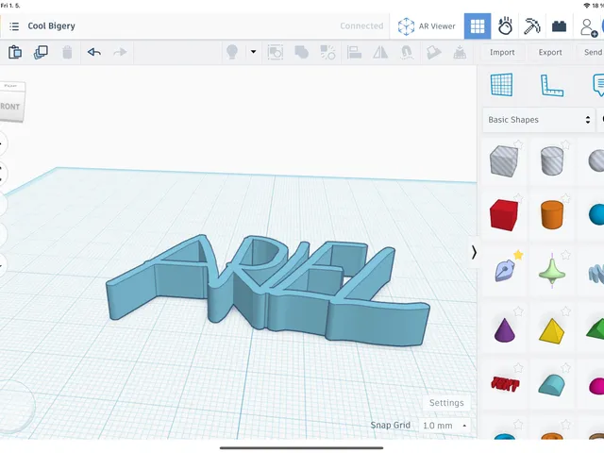604x453 pixels.
Task: Click the Settings button
Action: [x=446, y=403]
